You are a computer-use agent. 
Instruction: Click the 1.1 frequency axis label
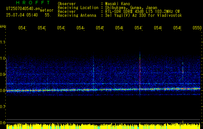3,42
